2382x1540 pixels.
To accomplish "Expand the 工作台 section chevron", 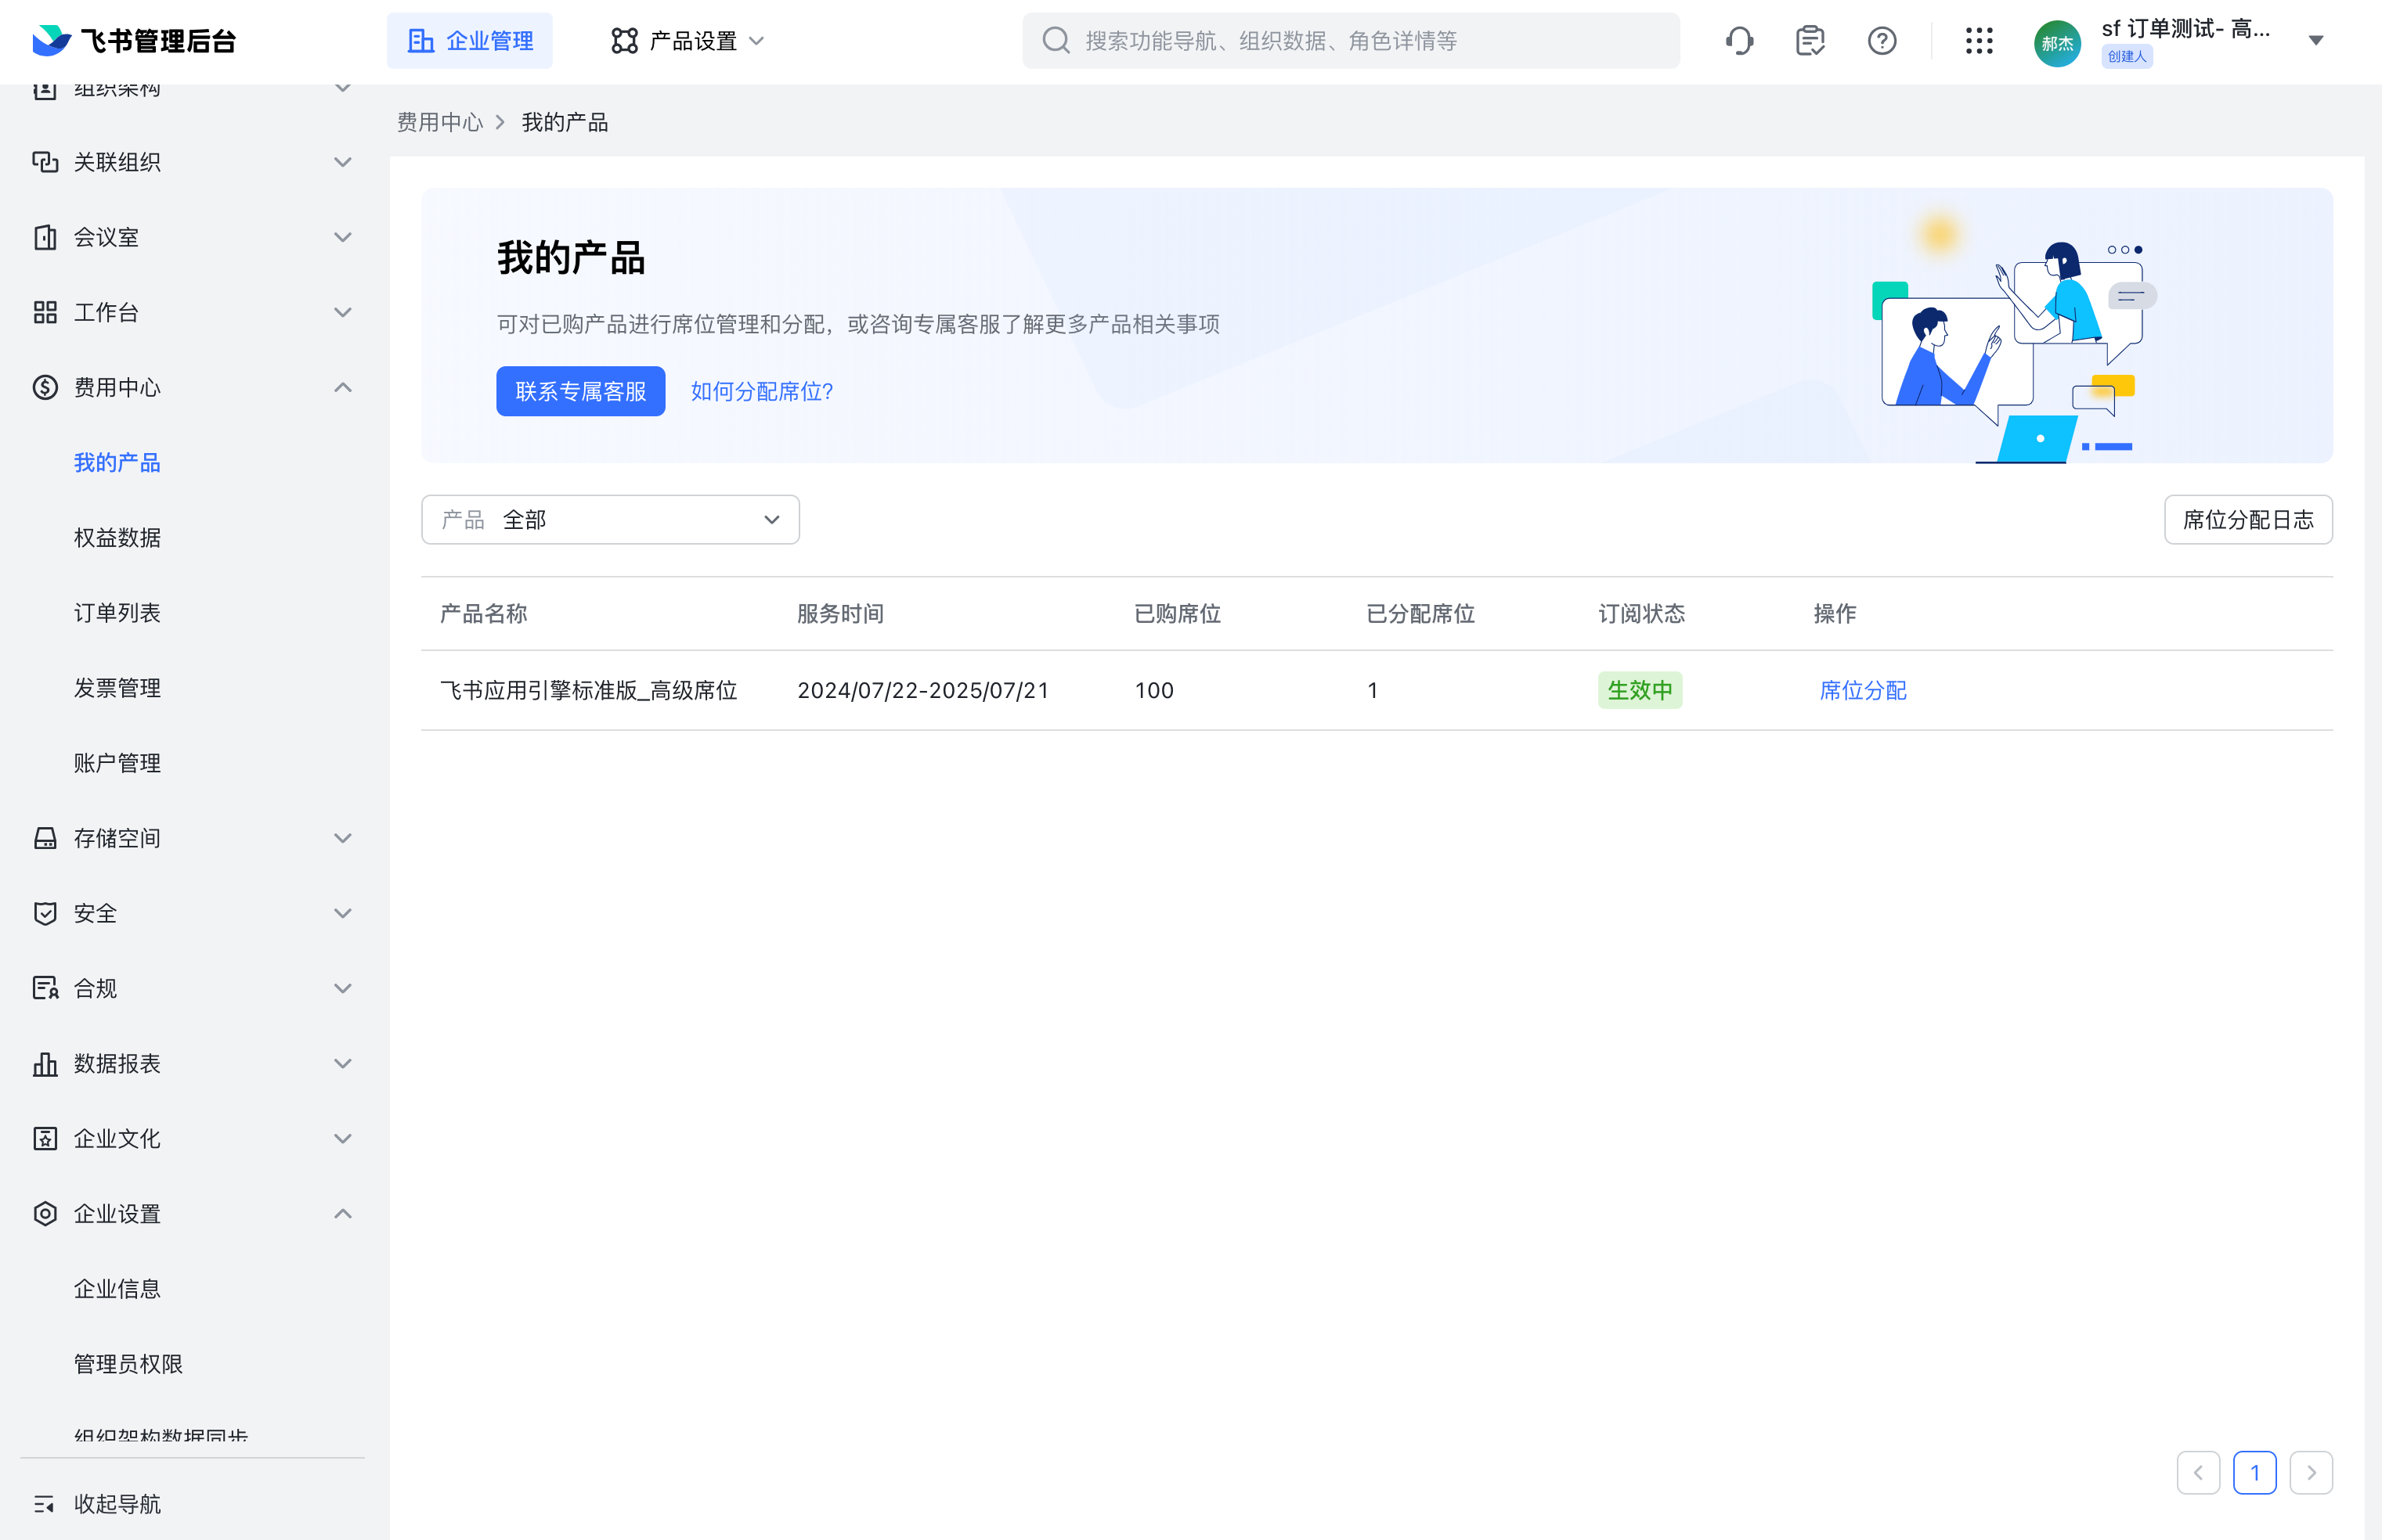I will click(x=343, y=312).
